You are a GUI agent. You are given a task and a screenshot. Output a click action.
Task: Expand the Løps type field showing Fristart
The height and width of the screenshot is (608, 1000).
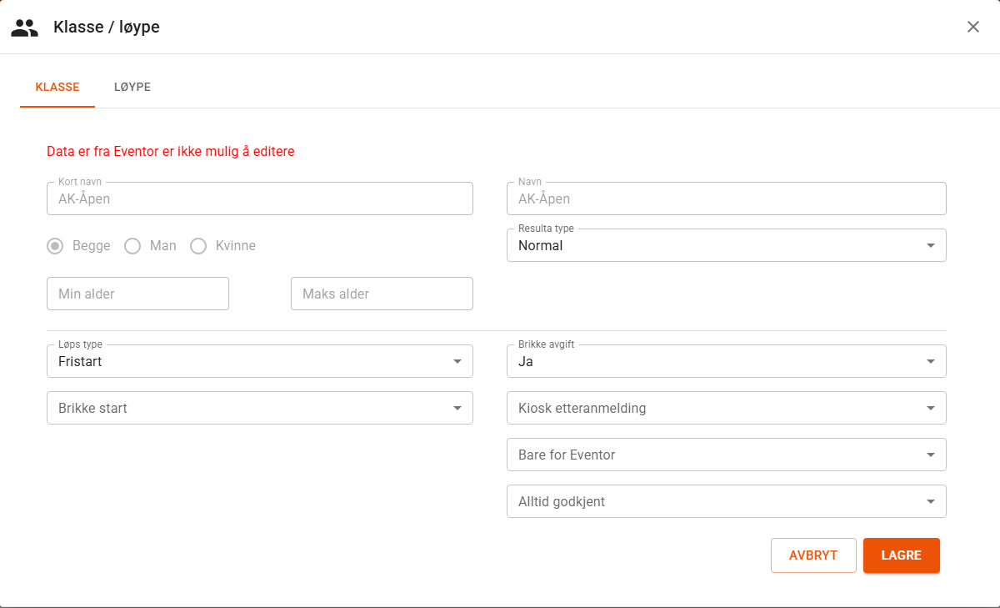click(x=260, y=361)
